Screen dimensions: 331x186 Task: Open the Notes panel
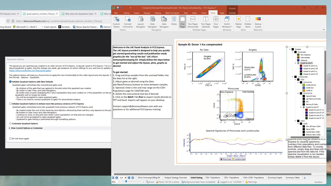coord(174,21)
